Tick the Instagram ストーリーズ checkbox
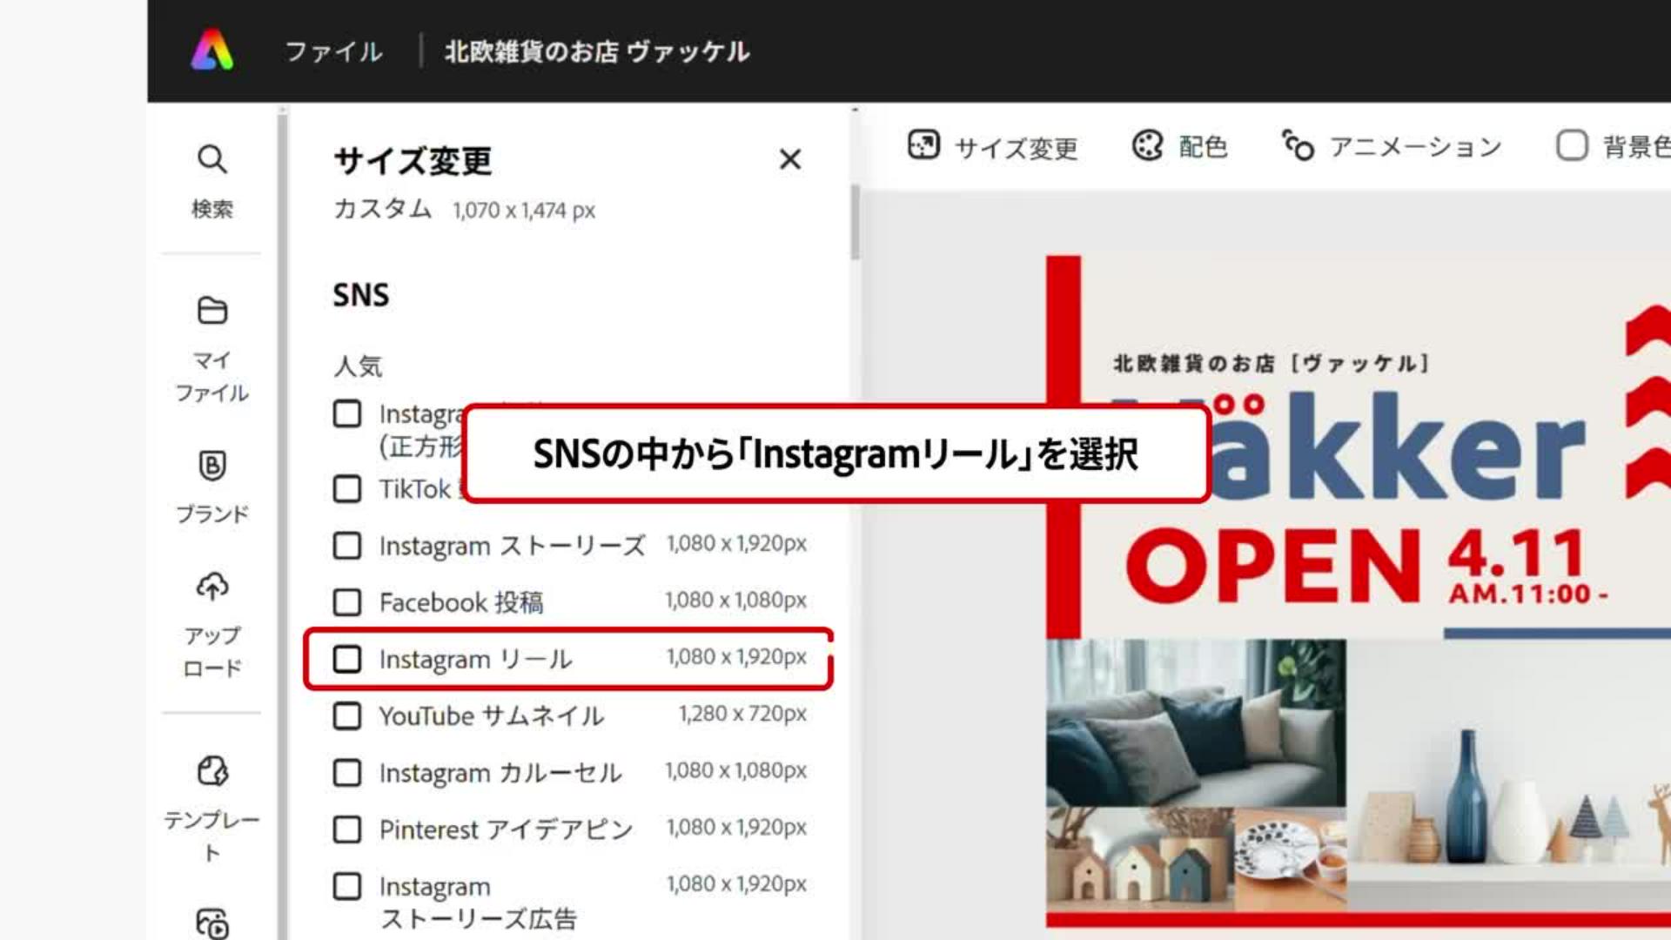 (x=347, y=546)
